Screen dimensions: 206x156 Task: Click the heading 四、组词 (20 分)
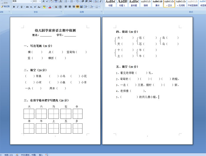127,32
